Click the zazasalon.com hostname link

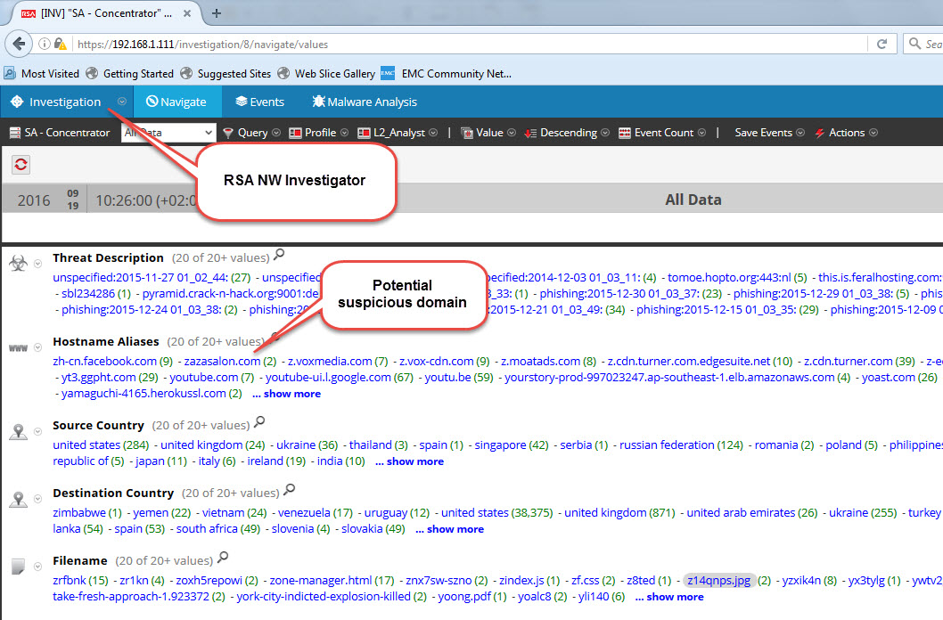click(x=222, y=362)
